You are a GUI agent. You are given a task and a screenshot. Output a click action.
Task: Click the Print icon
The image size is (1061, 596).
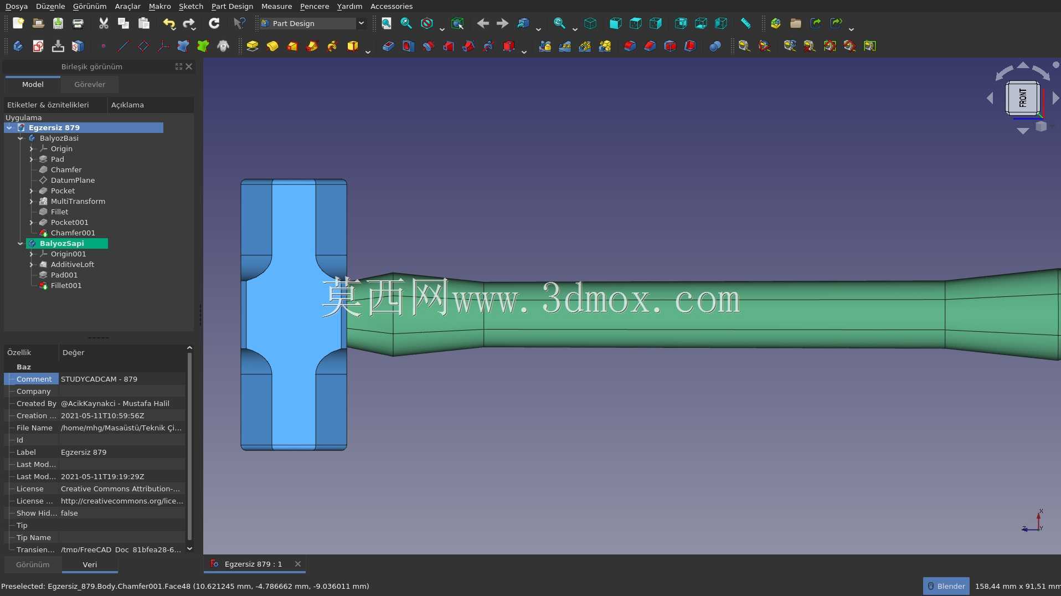[x=78, y=23]
